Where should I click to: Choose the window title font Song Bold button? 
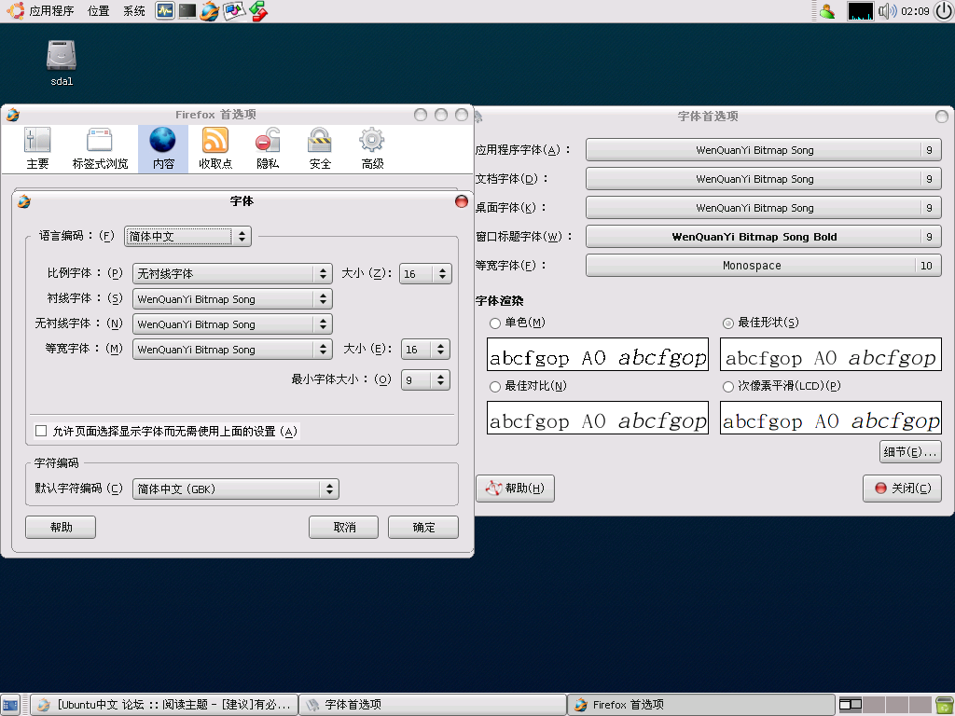[x=764, y=237]
